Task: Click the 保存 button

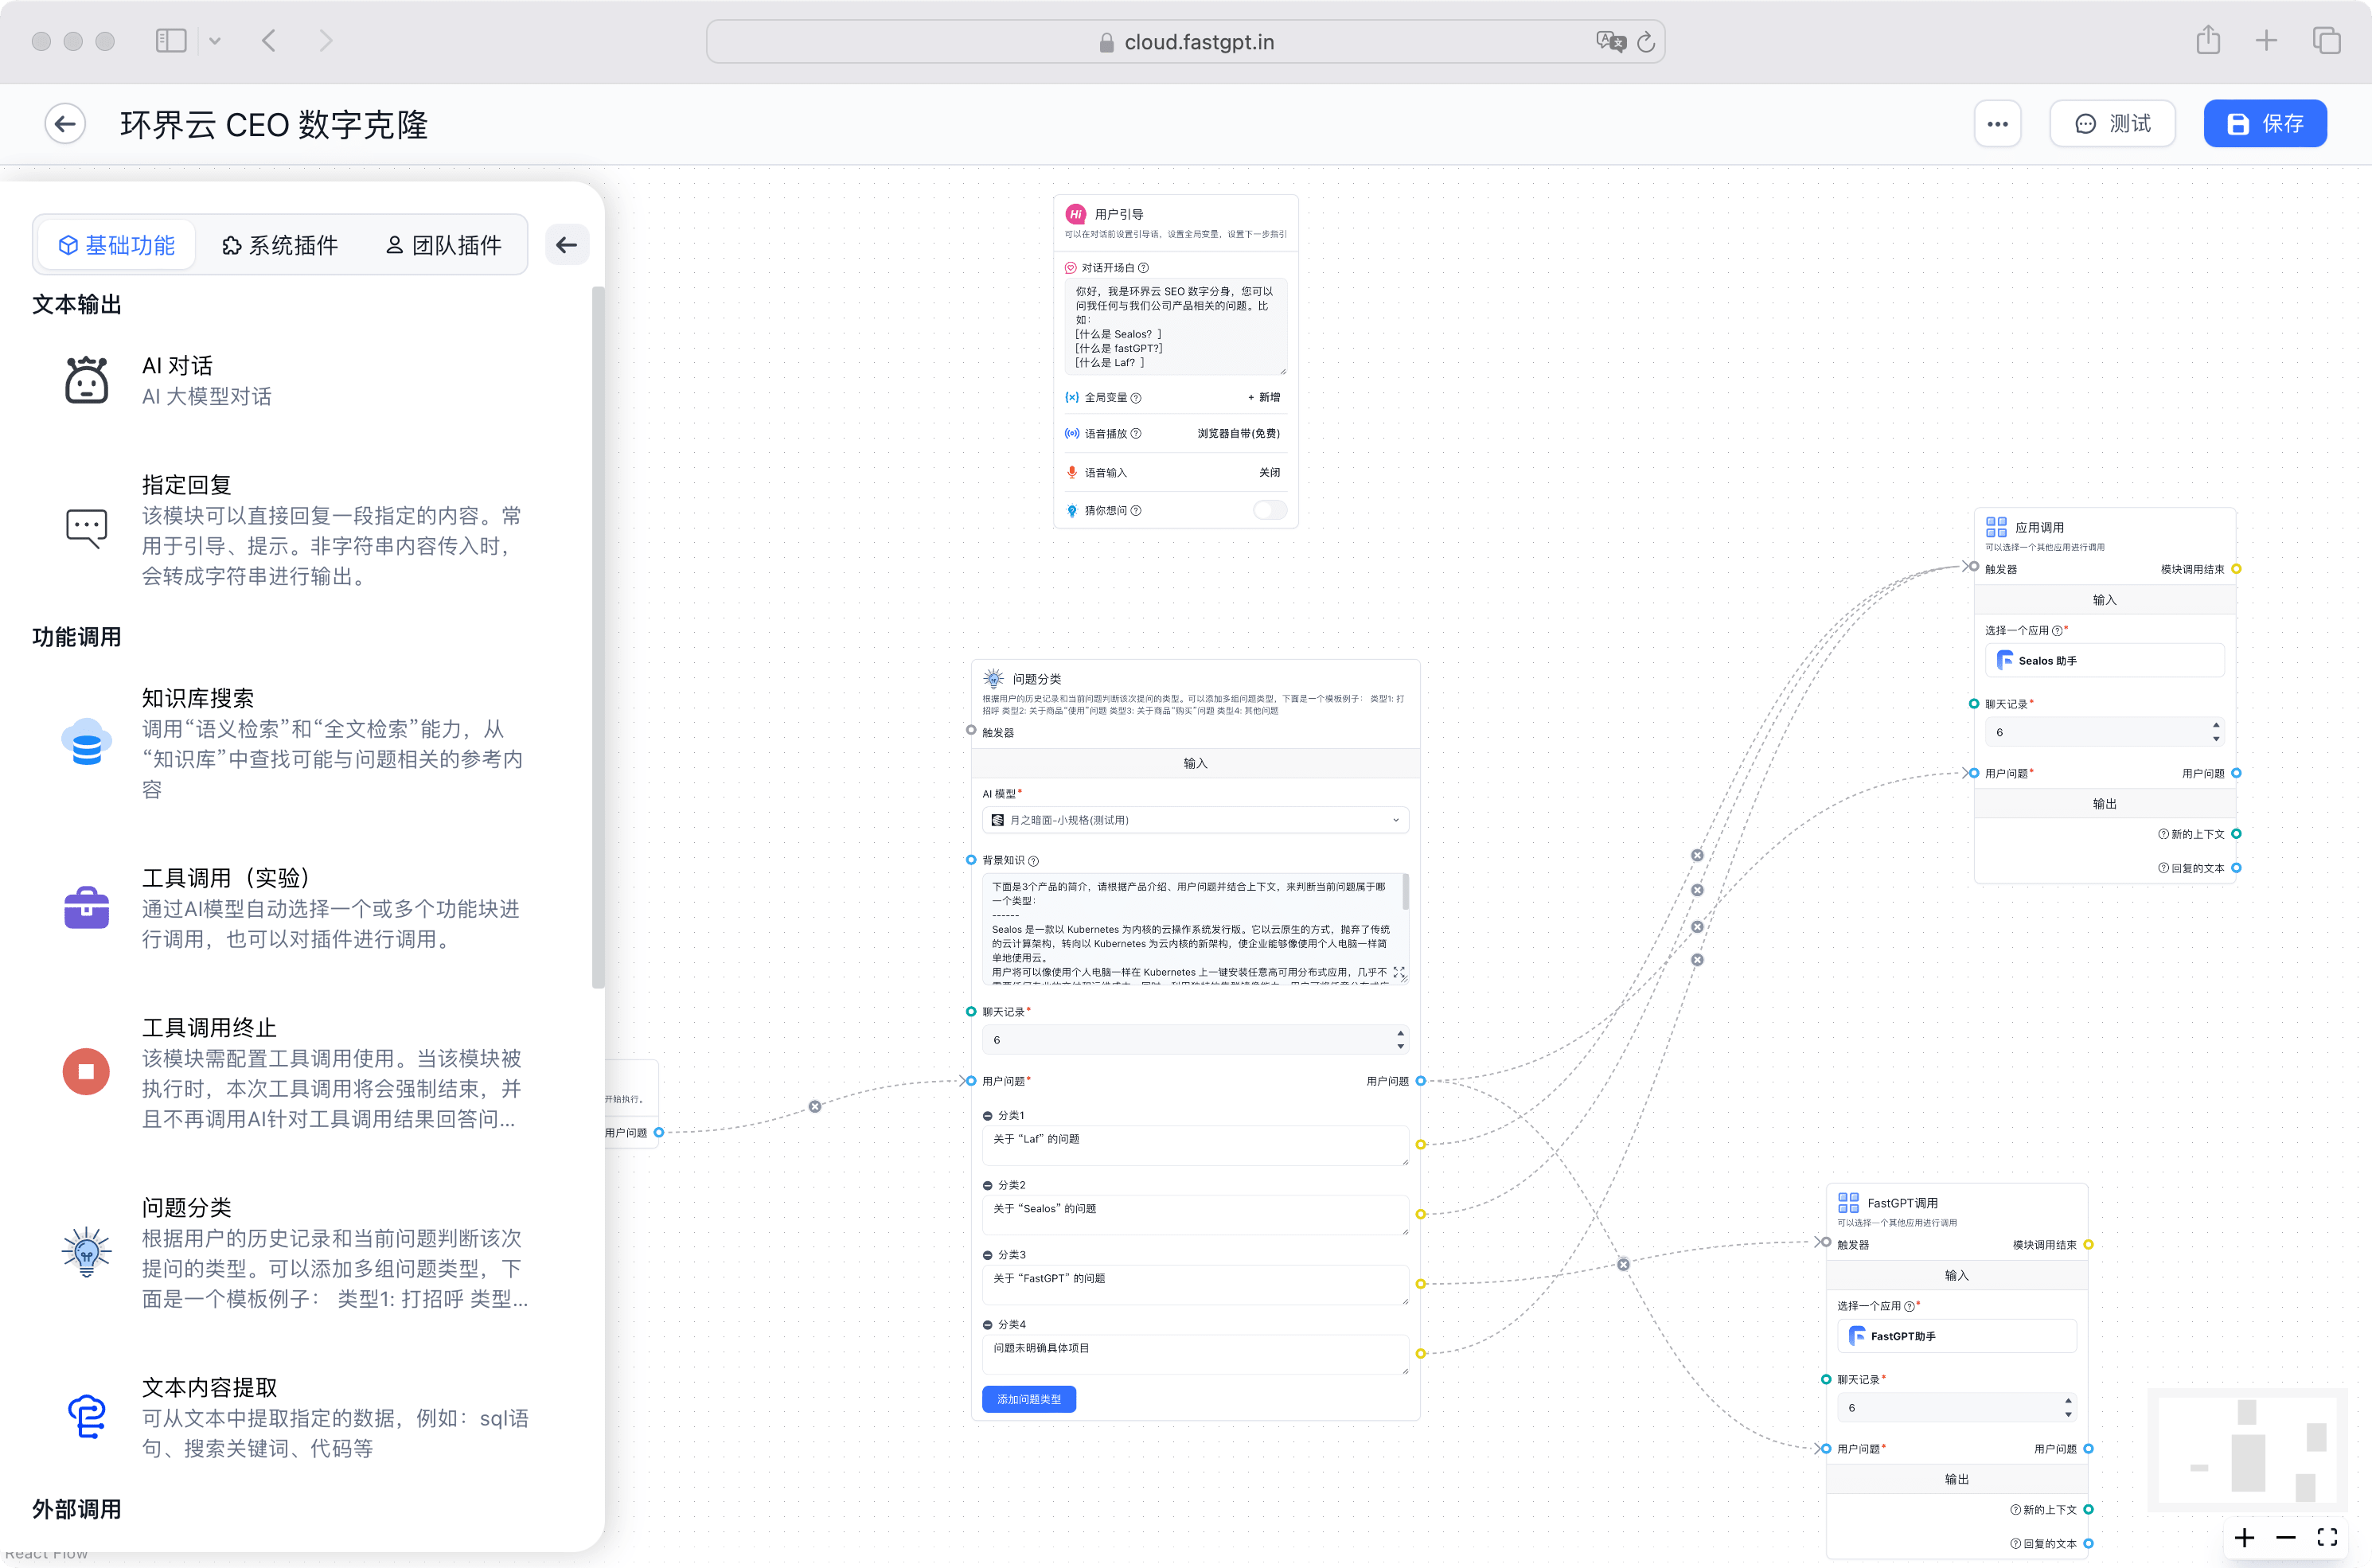Action: [x=2265, y=124]
